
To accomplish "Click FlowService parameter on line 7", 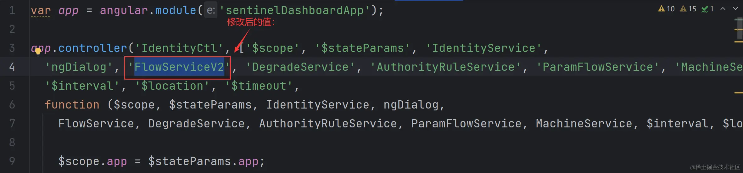I will [x=96, y=124].
